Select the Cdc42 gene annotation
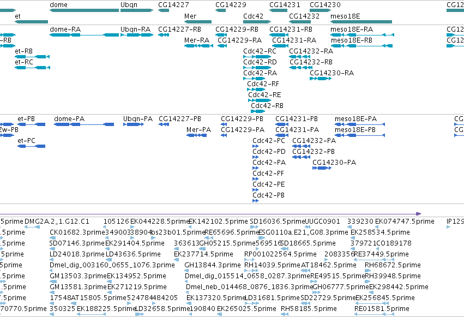 (257, 22)
